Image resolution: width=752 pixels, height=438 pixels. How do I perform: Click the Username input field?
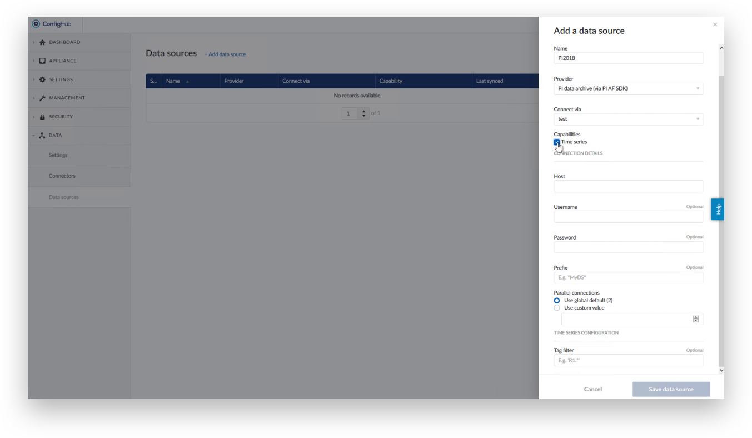628,217
